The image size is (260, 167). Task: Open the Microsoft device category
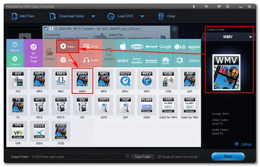click(151, 46)
